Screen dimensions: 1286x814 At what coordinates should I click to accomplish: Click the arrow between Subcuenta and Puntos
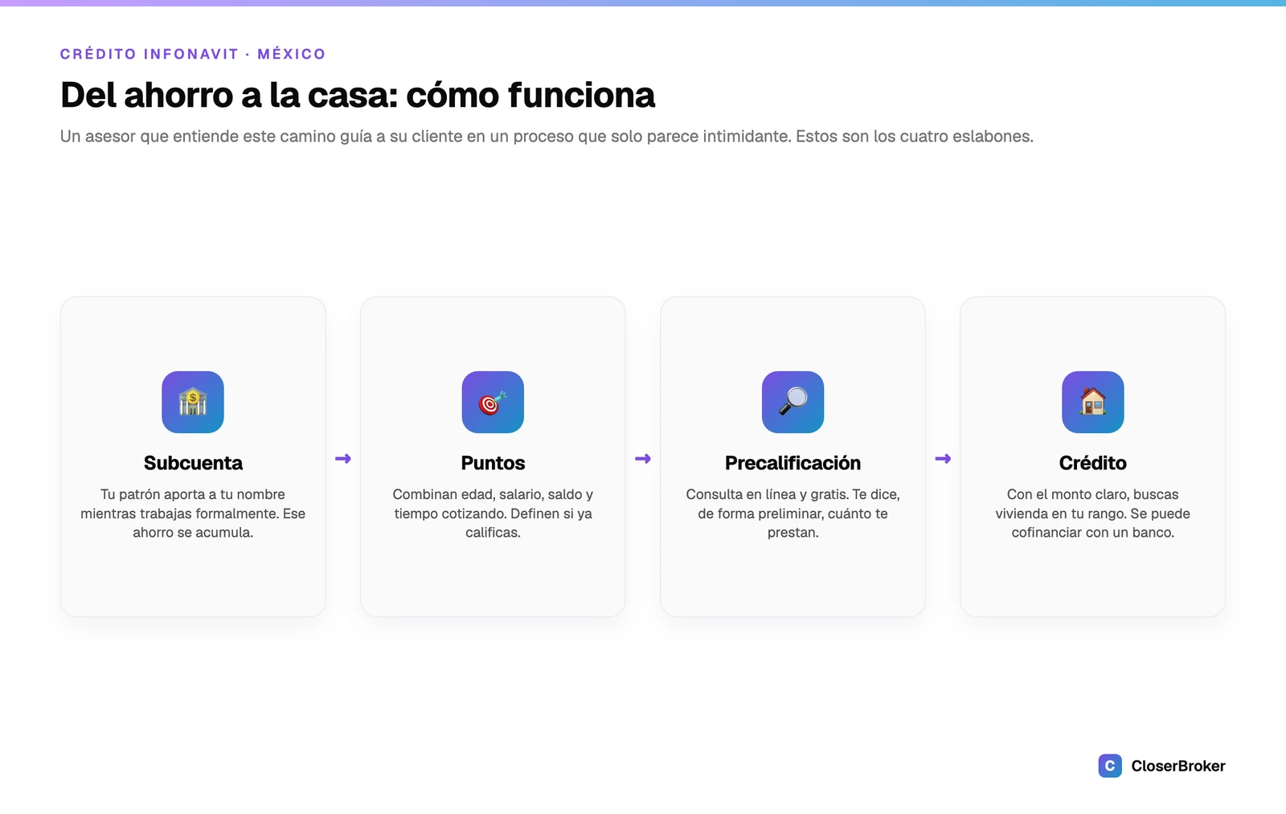point(343,459)
